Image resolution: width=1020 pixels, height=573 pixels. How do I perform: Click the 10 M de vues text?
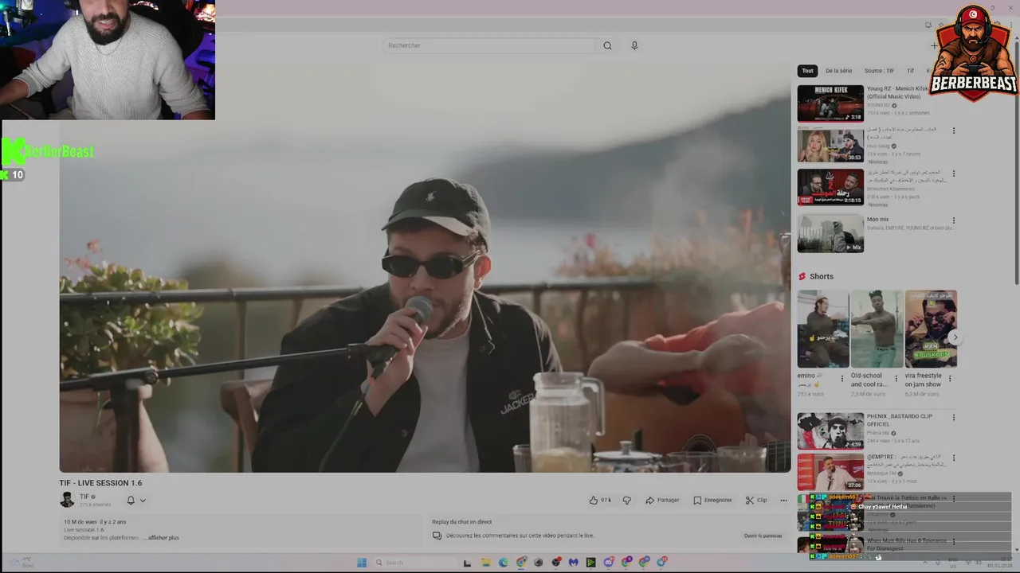pos(80,522)
